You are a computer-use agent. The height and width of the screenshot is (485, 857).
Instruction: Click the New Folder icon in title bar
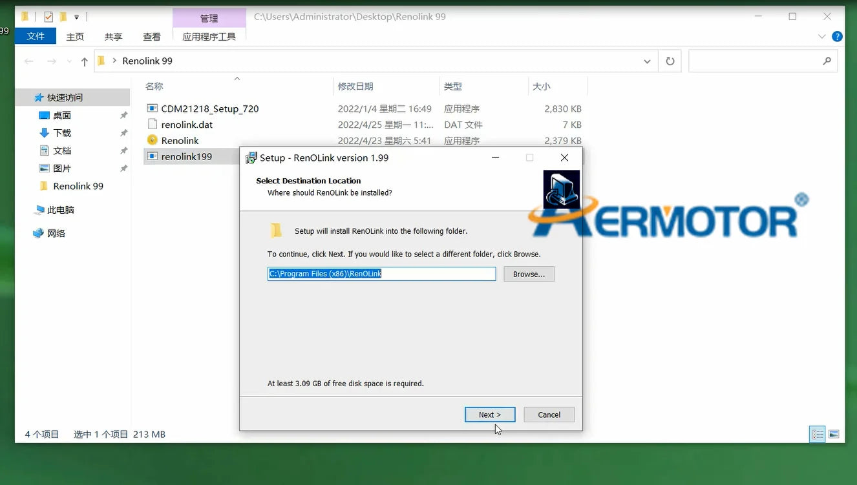pyautogui.click(x=63, y=17)
